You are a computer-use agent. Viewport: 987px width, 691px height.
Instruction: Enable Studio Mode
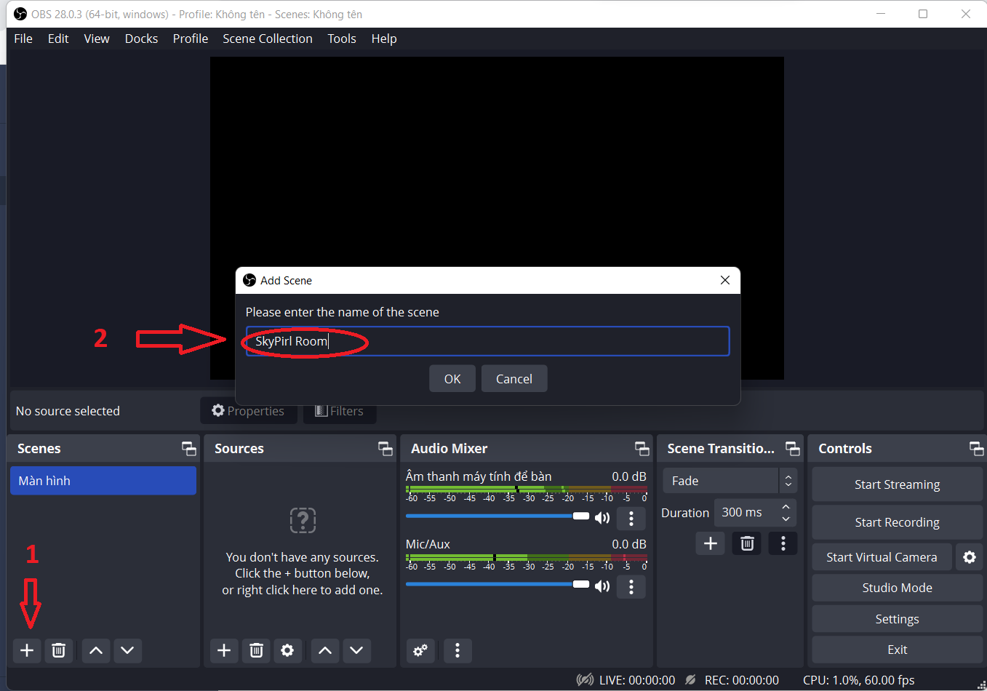(x=897, y=588)
